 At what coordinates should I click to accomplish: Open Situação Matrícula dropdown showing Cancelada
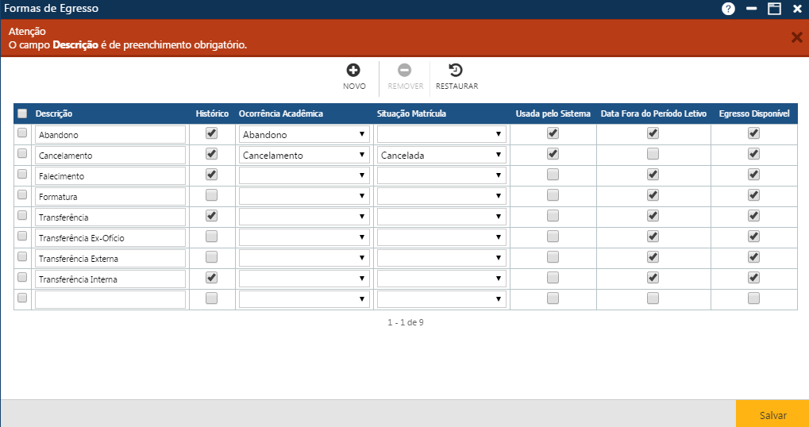point(441,156)
